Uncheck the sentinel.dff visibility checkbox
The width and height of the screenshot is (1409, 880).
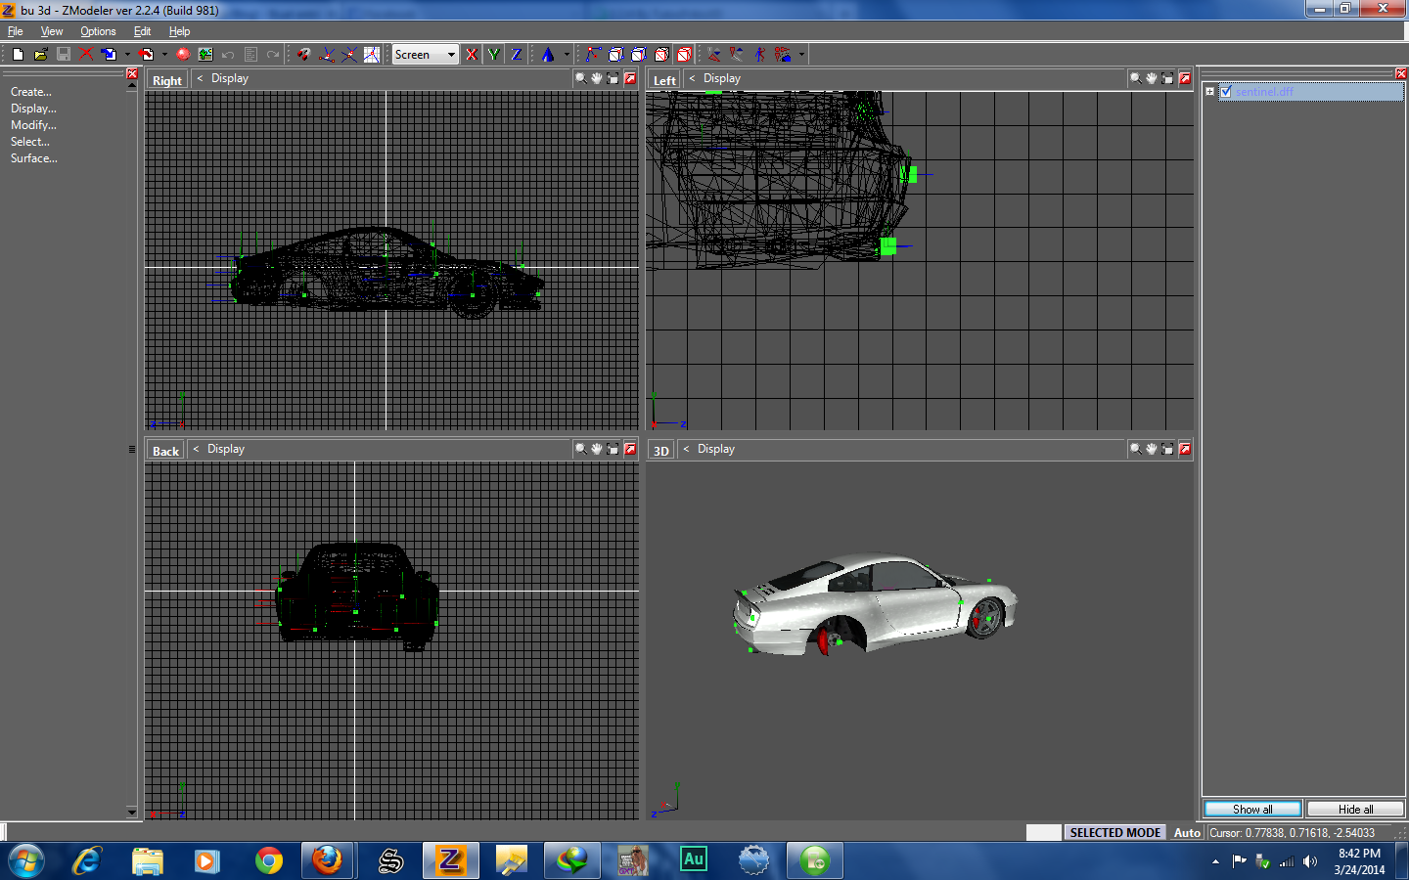click(1227, 91)
